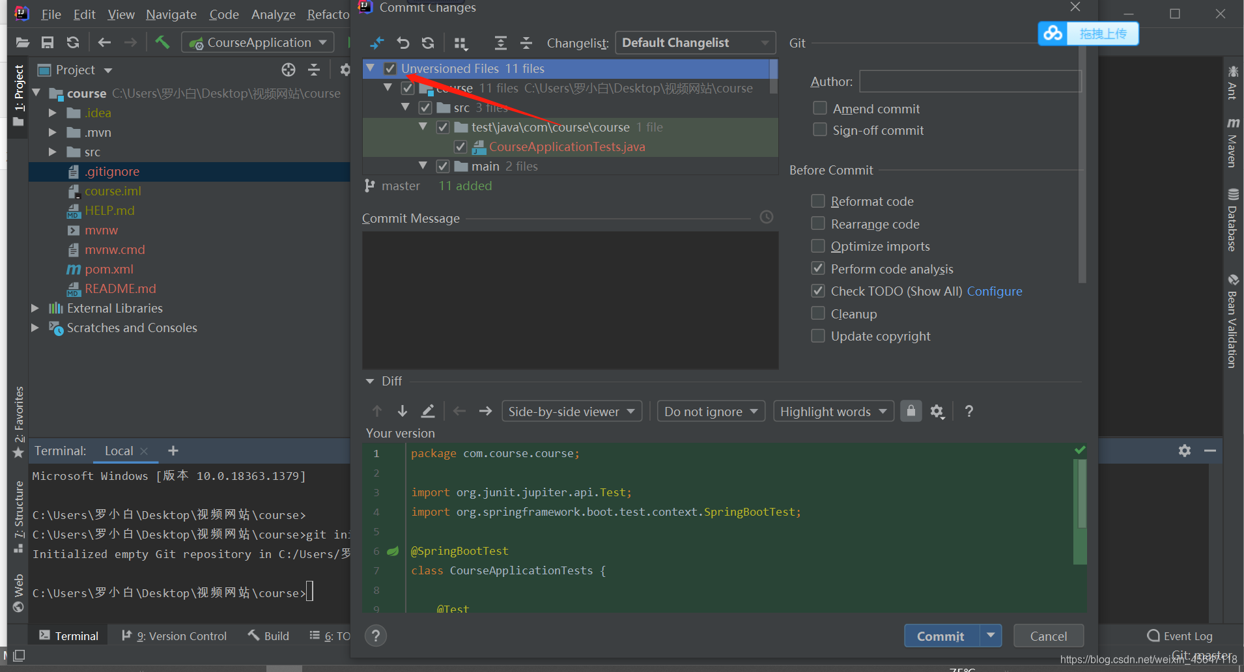1244x672 pixels.
Task: Open the Version Control tool window tab
Action: 175,636
